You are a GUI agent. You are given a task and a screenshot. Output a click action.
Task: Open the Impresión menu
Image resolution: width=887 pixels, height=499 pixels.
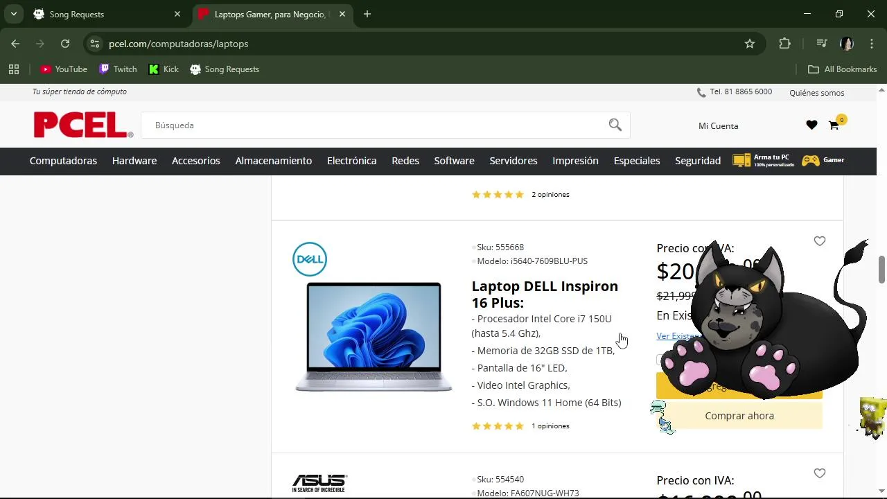point(575,161)
